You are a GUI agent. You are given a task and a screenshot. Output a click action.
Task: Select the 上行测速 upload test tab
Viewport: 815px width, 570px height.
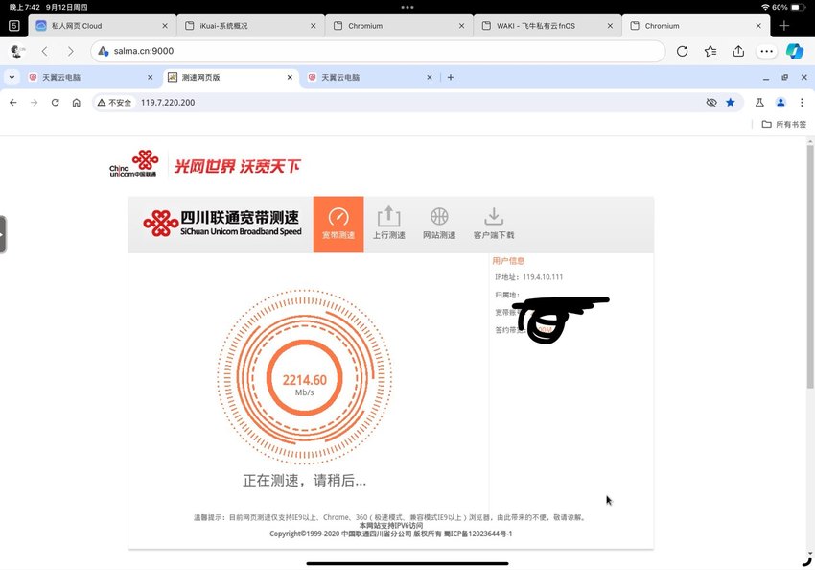(x=388, y=225)
